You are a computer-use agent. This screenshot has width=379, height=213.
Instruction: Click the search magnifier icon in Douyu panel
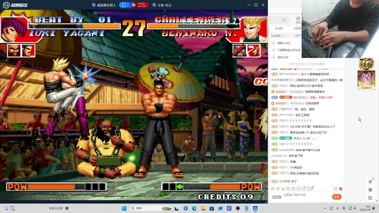(x=284, y=20)
